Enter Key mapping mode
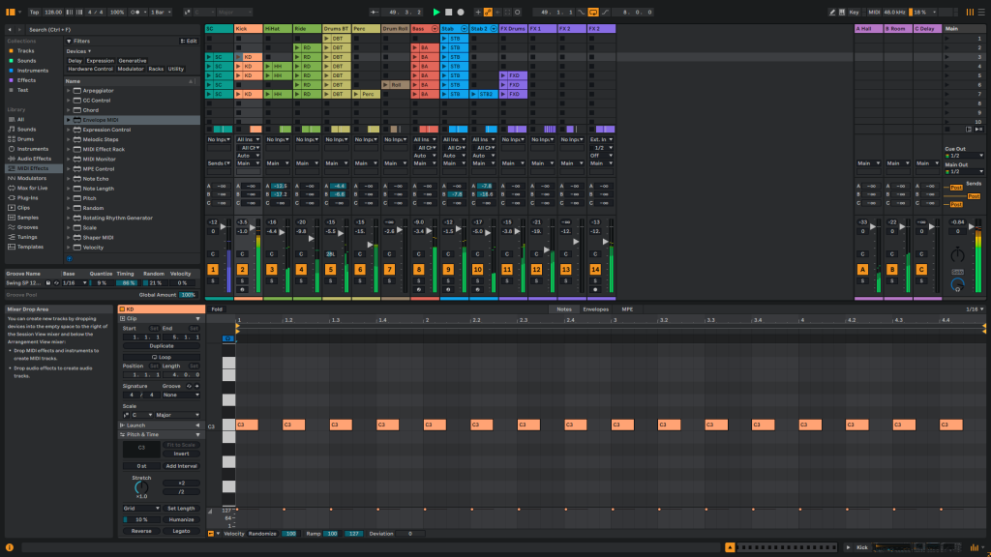The height and width of the screenshot is (557, 991). click(854, 13)
